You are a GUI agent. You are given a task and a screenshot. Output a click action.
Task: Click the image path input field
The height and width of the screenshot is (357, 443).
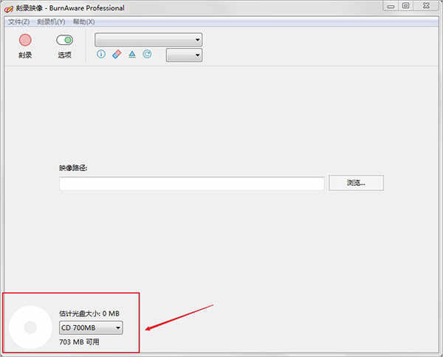[192, 184]
